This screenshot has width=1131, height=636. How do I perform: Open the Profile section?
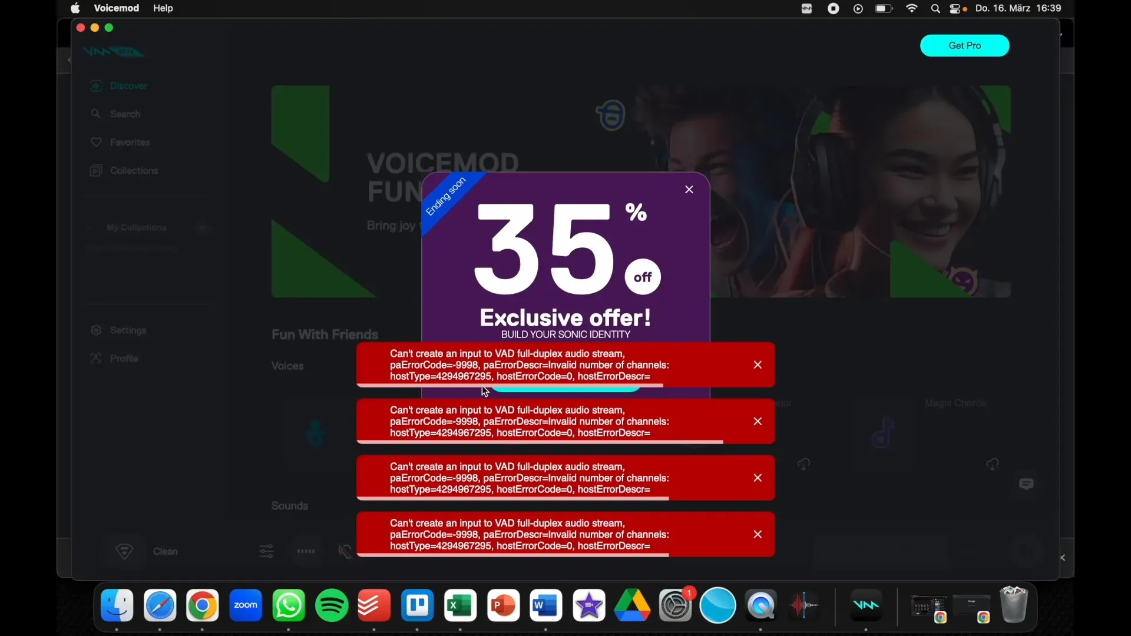124,358
